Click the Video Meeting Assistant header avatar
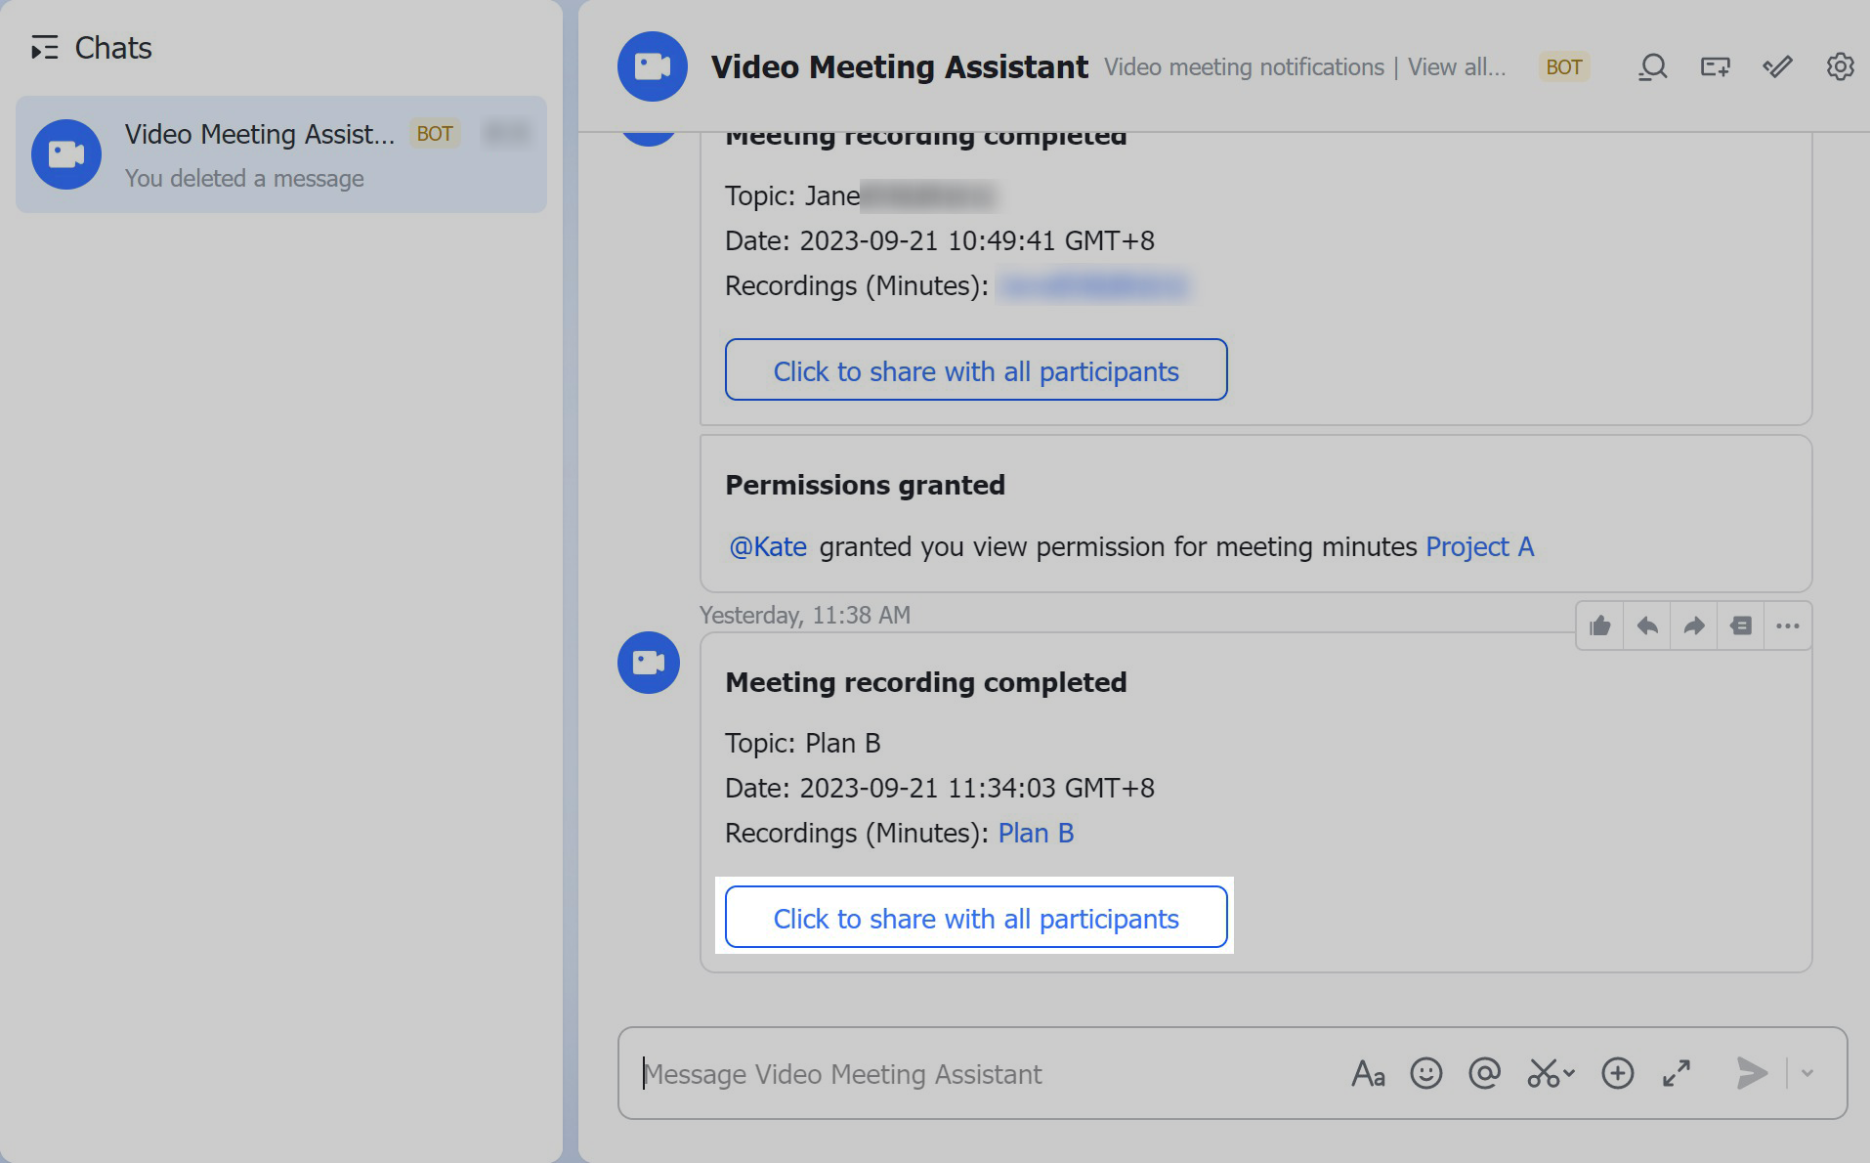Viewport: 1870px width, 1163px height. pos(653,66)
